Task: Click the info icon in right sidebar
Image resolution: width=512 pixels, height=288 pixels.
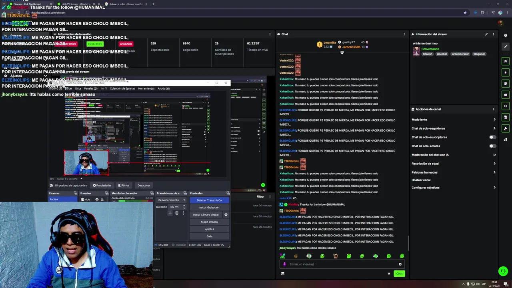Action: pyautogui.click(x=506, y=36)
